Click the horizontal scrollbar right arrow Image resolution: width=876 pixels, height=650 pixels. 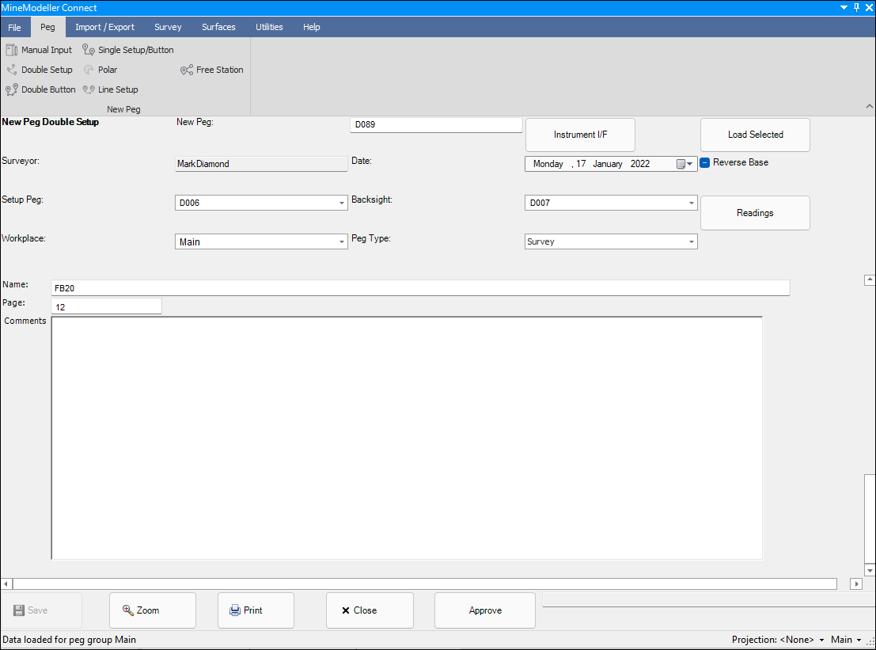tap(856, 583)
